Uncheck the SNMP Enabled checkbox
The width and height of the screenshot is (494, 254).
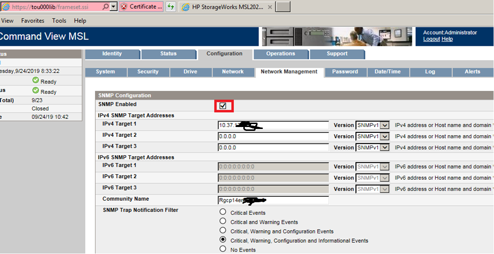(x=223, y=106)
